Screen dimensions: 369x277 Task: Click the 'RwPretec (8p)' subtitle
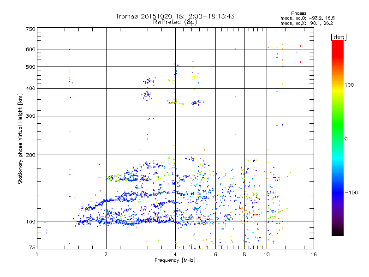point(175,22)
